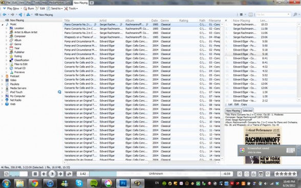301x188 pixels.
Task: Toggle the column browser view button
Action: tap(250, 14)
